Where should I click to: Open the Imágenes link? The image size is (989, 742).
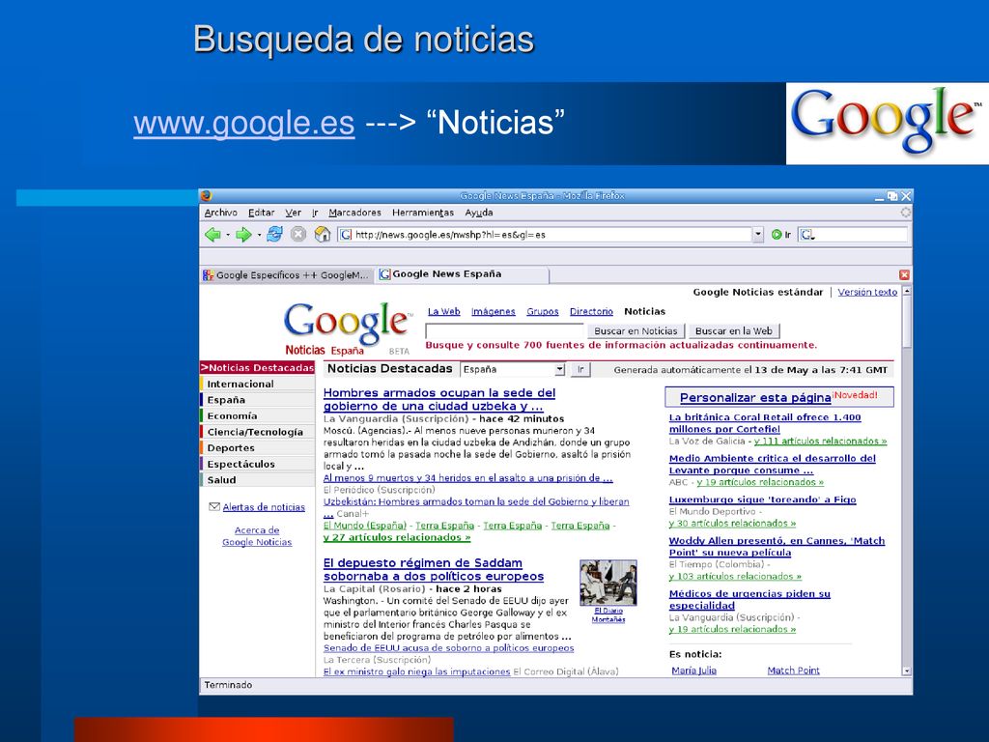[x=494, y=312]
